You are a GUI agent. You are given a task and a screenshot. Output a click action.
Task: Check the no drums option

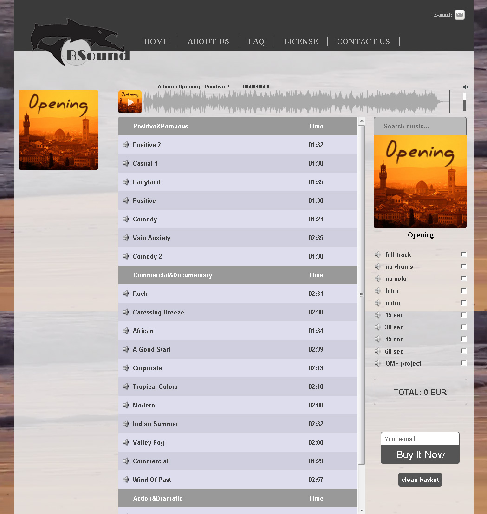click(x=463, y=266)
